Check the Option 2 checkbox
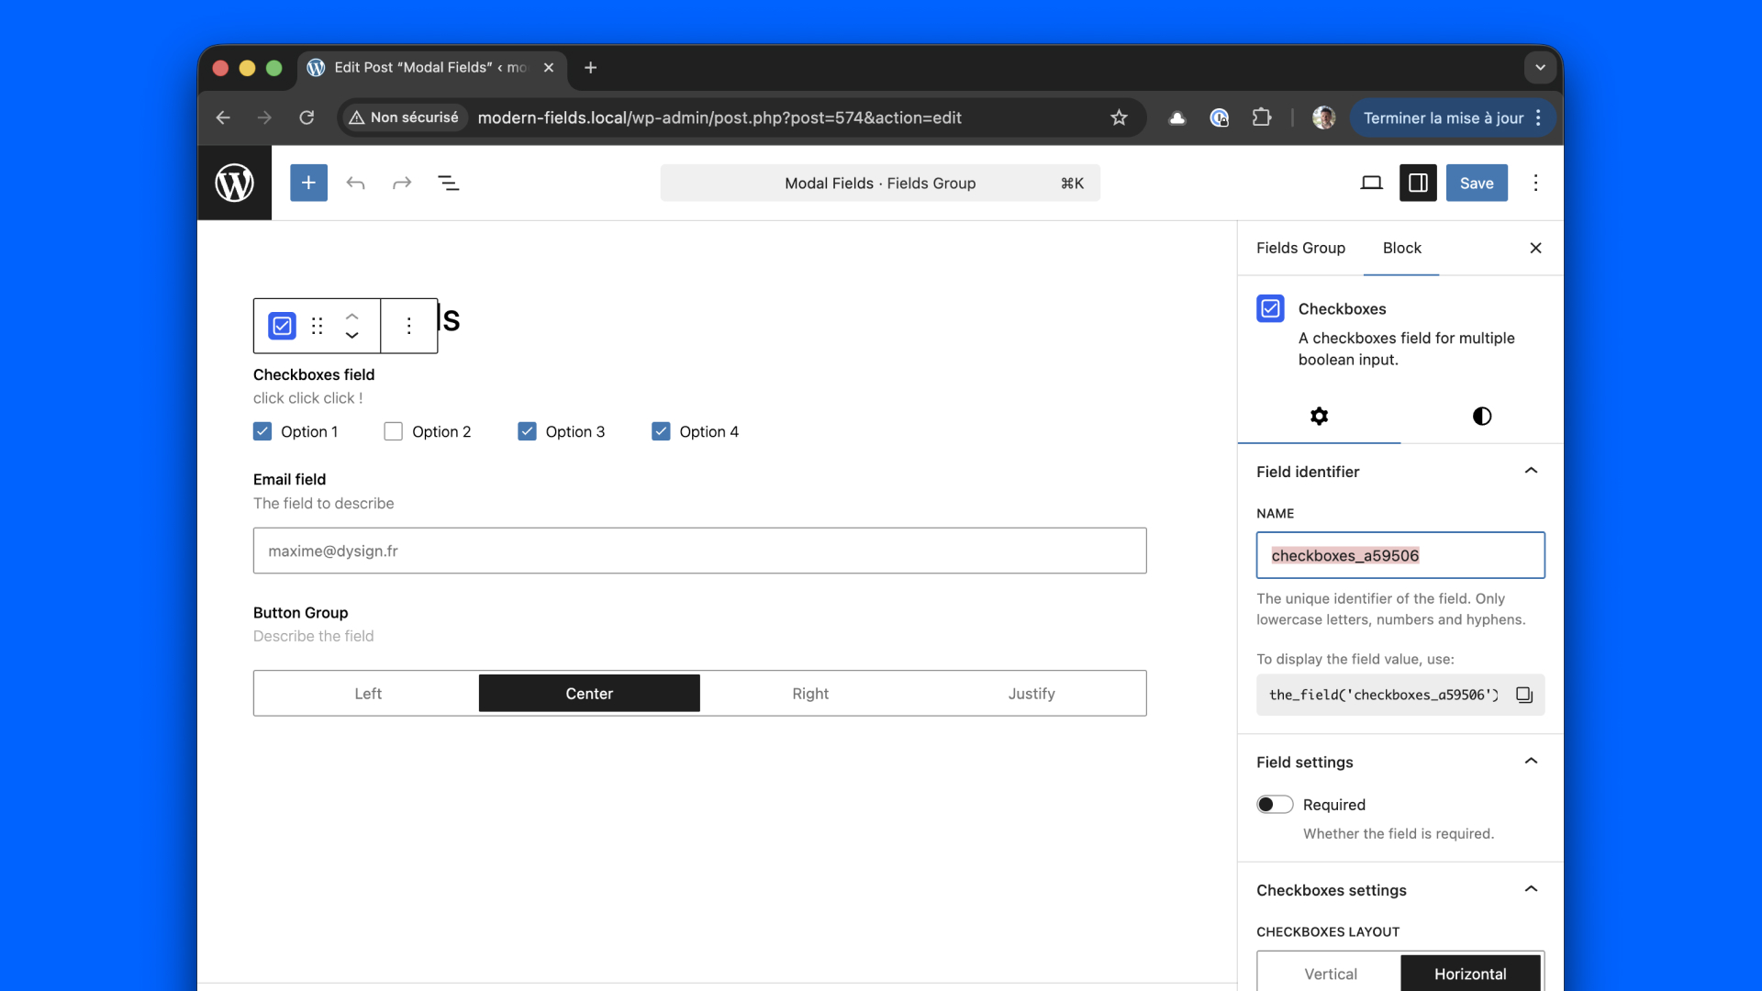This screenshot has height=991, width=1762. [x=394, y=431]
